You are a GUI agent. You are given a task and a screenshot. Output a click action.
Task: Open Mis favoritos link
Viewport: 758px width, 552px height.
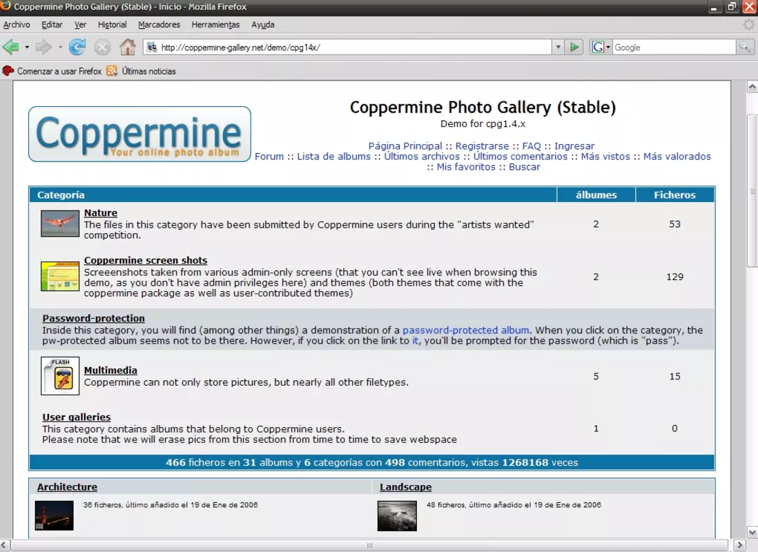(x=466, y=167)
